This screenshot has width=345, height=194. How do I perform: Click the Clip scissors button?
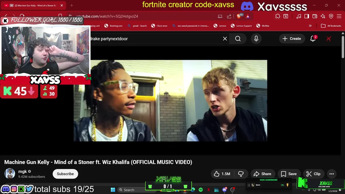[x=313, y=174]
